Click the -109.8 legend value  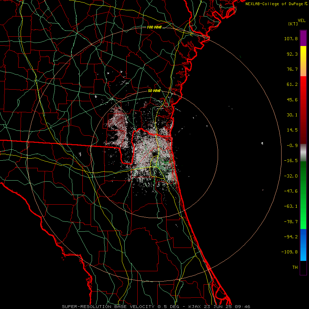[289, 252]
